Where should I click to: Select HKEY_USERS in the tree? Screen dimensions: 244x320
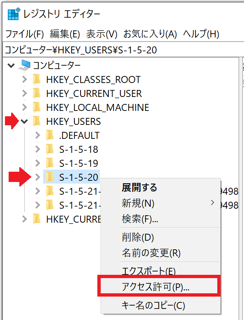tap(74, 122)
